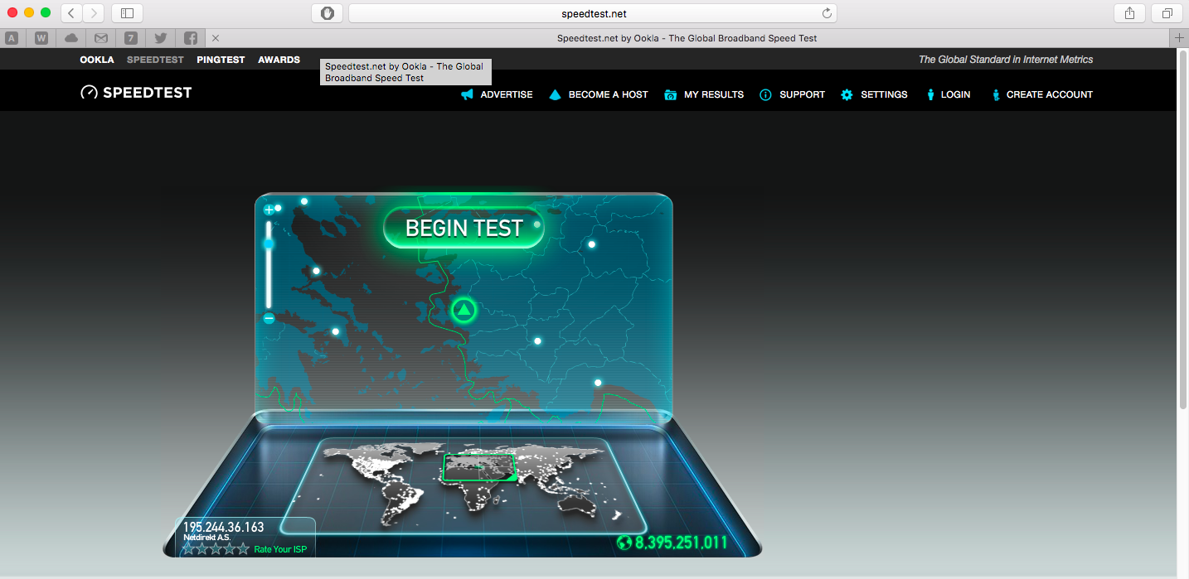Open the hand-shaped ad blocker extension
This screenshot has height=579, width=1189.
pyautogui.click(x=327, y=13)
